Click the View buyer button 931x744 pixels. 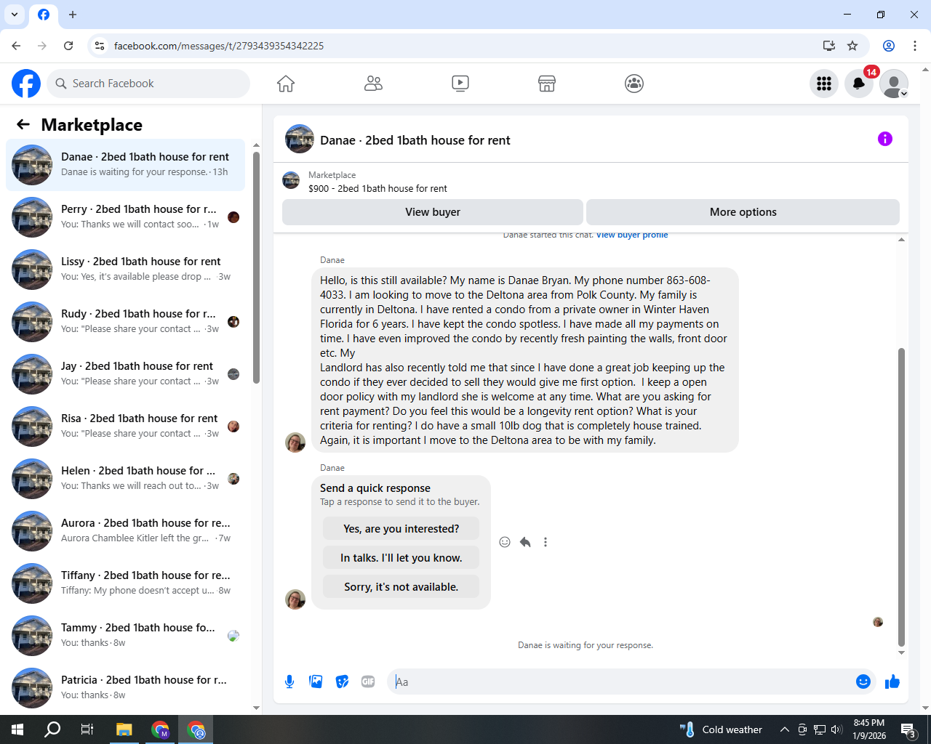[433, 212]
